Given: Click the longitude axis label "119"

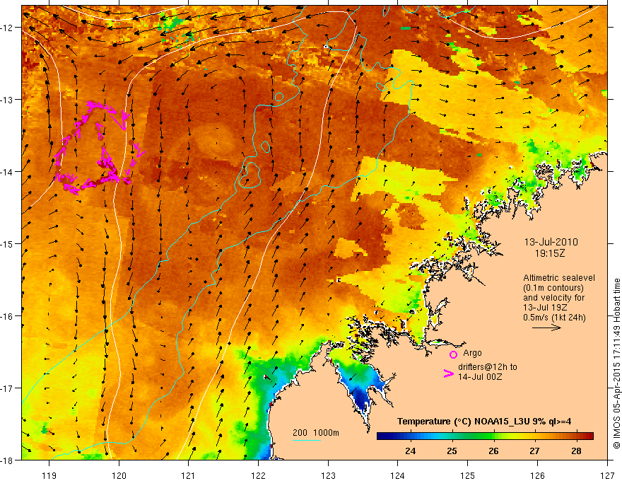Looking at the screenshot, I should 49,475.
